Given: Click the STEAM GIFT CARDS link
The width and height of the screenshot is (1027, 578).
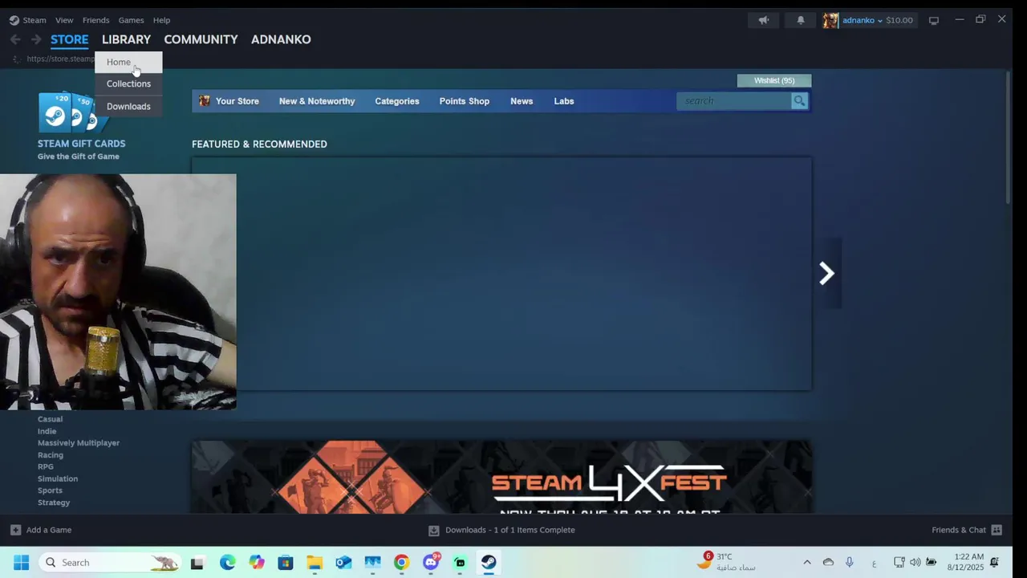Looking at the screenshot, I should (81, 144).
